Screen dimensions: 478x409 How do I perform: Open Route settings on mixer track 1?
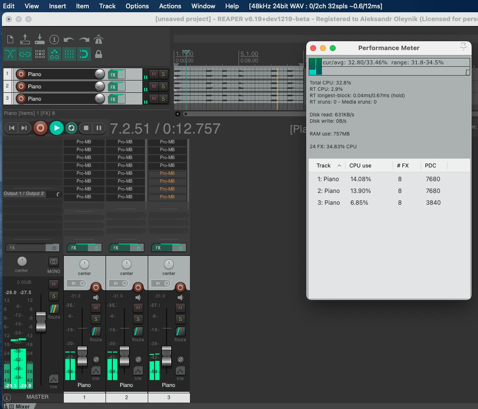click(96, 331)
